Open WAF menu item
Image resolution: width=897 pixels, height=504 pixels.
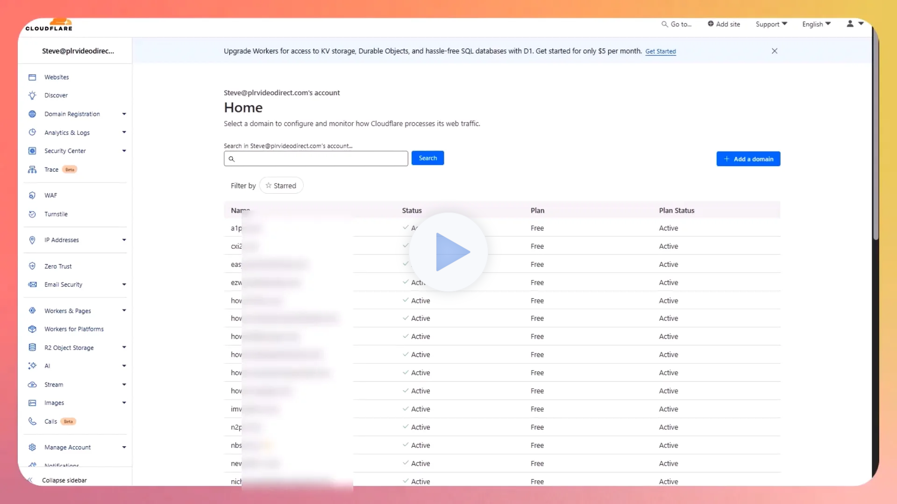(50, 196)
